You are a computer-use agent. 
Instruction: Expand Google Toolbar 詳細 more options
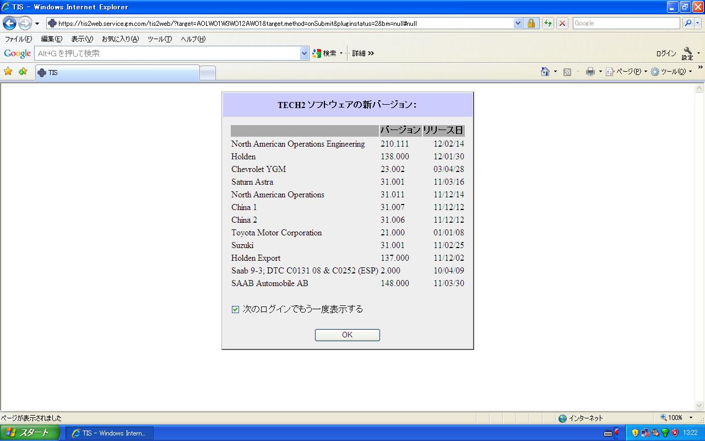(363, 53)
